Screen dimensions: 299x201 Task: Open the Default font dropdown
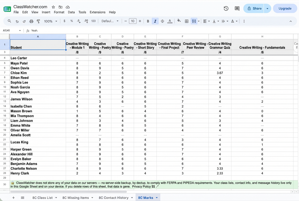(110, 21)
